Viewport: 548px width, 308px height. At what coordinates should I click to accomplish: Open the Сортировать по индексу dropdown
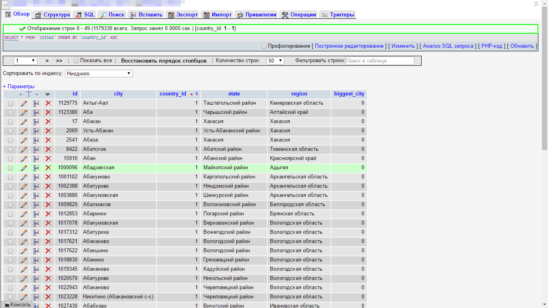(x=99, y=73)
